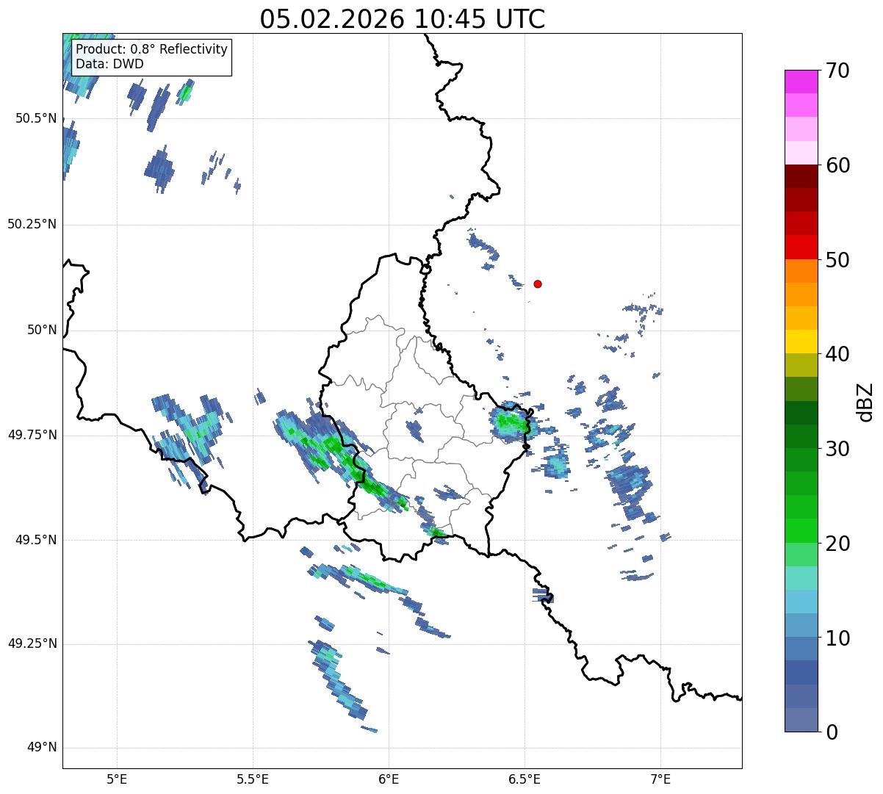The image size is (883, 794).
Task: Click the Product: 0.8° Reflectivity label
Action: pos(151,49)
